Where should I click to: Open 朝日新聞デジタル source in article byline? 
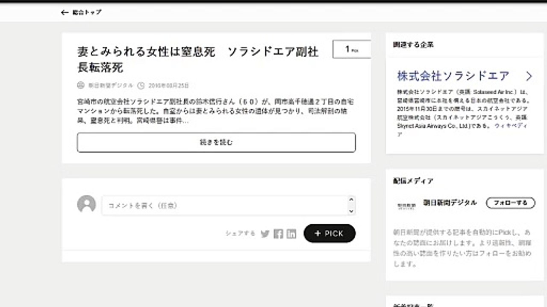(111, 85)
